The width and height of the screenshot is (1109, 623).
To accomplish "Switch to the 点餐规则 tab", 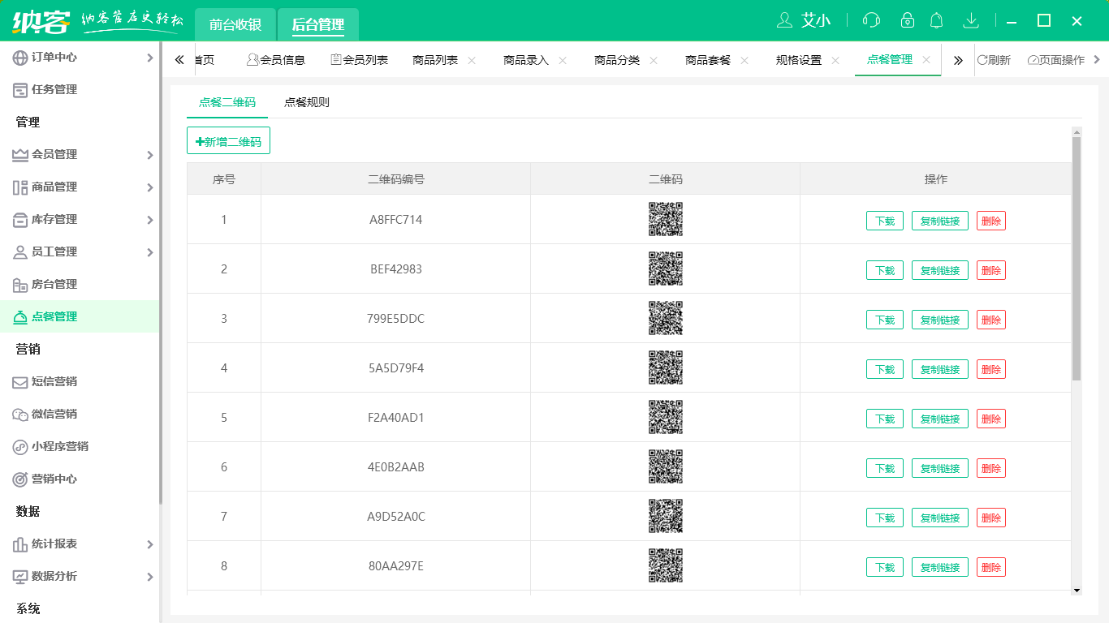I will click(x=306, y=102).
